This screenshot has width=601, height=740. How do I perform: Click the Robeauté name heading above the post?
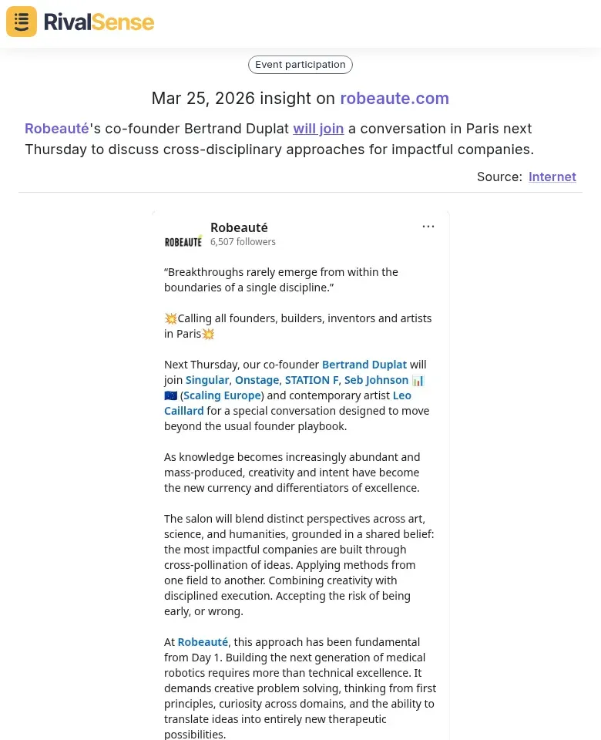239,227
